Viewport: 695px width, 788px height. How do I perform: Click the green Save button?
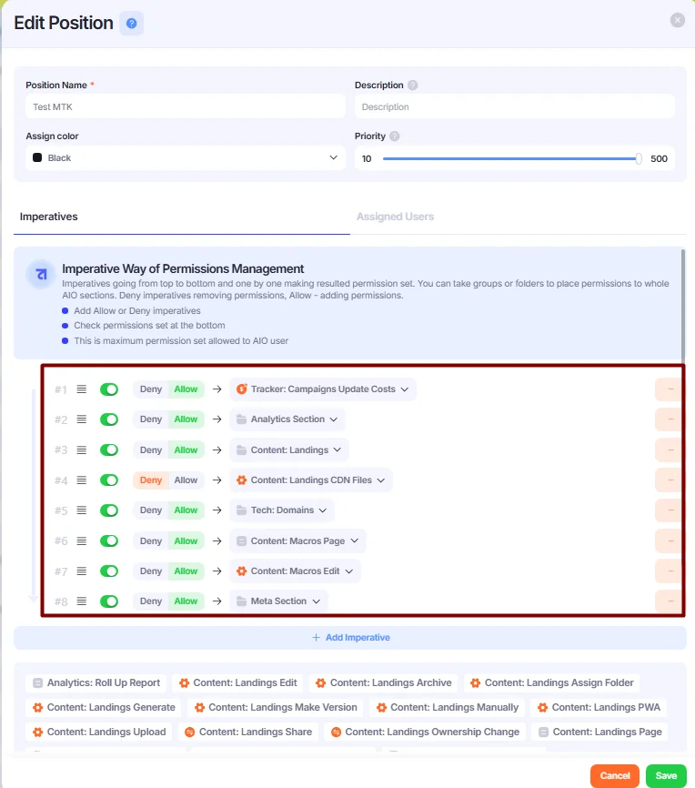pyautogui.click(x=666, y=775)
